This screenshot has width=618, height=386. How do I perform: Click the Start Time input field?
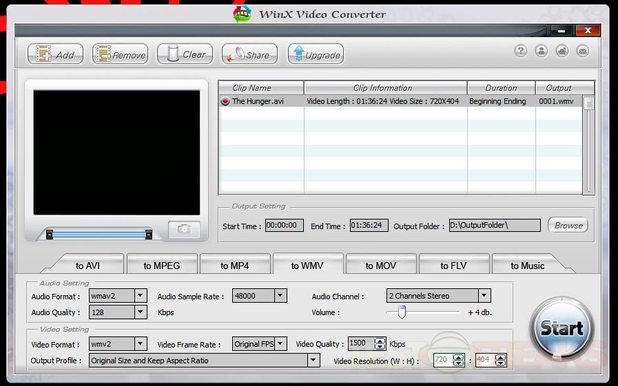284,226
